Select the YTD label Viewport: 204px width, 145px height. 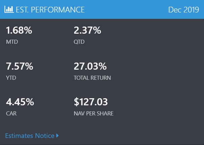(x=11, y=78)
